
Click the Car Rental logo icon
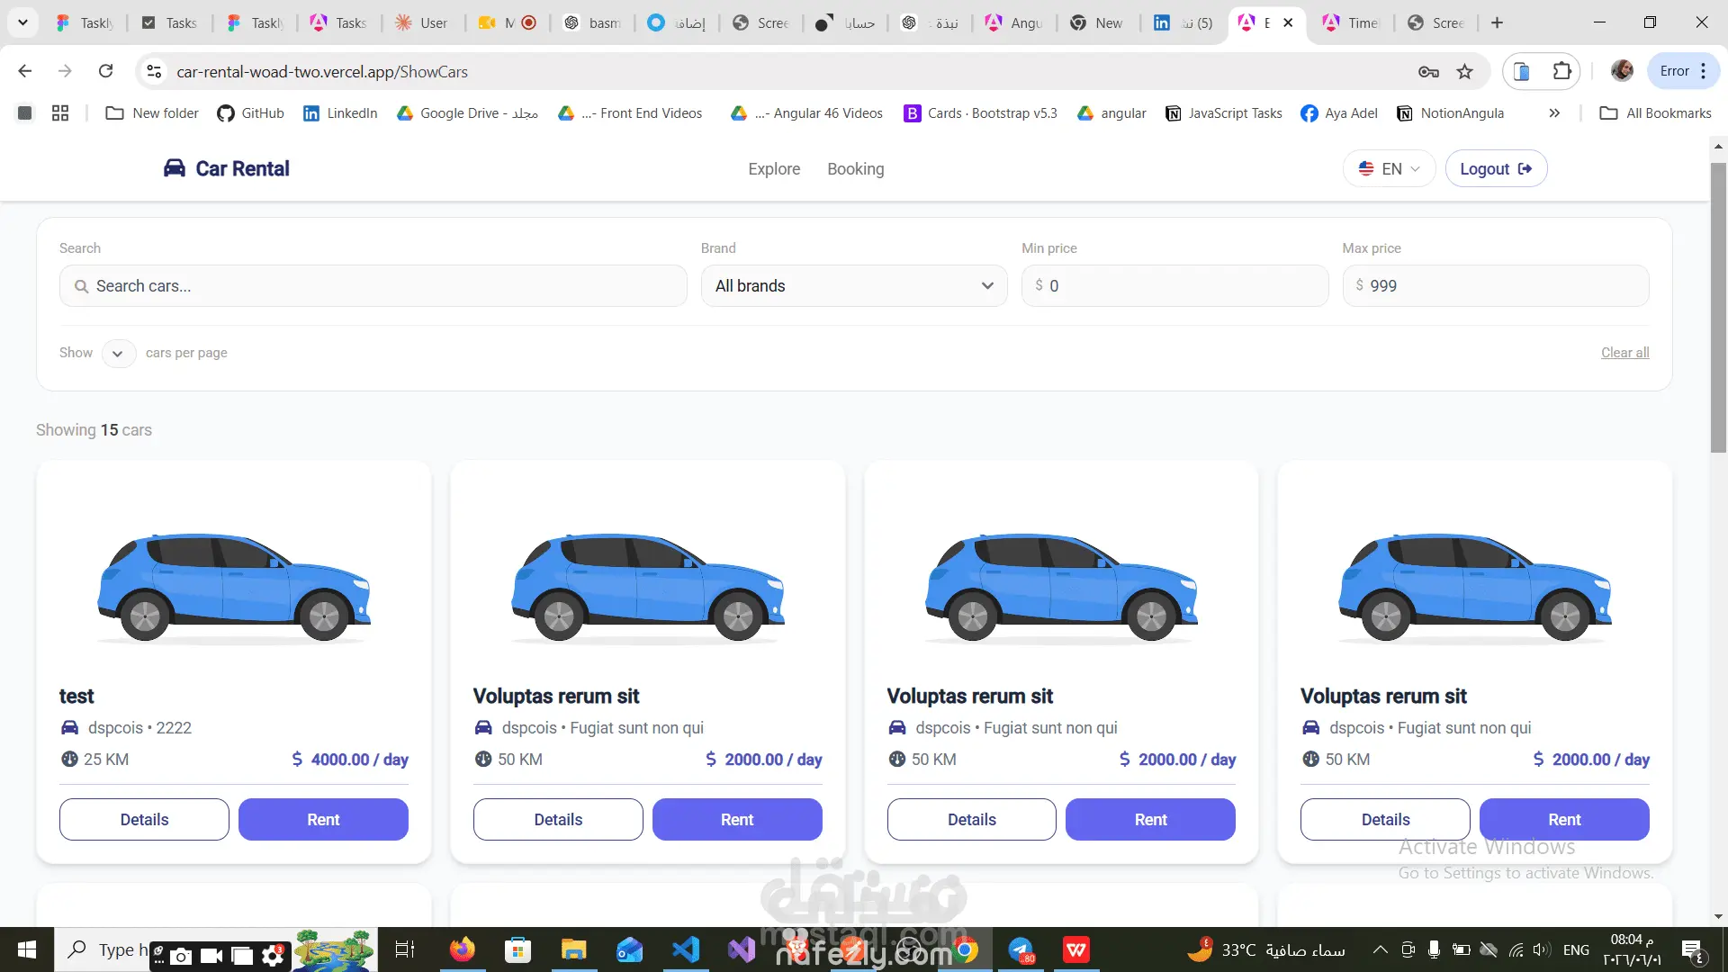click(174, 168)
